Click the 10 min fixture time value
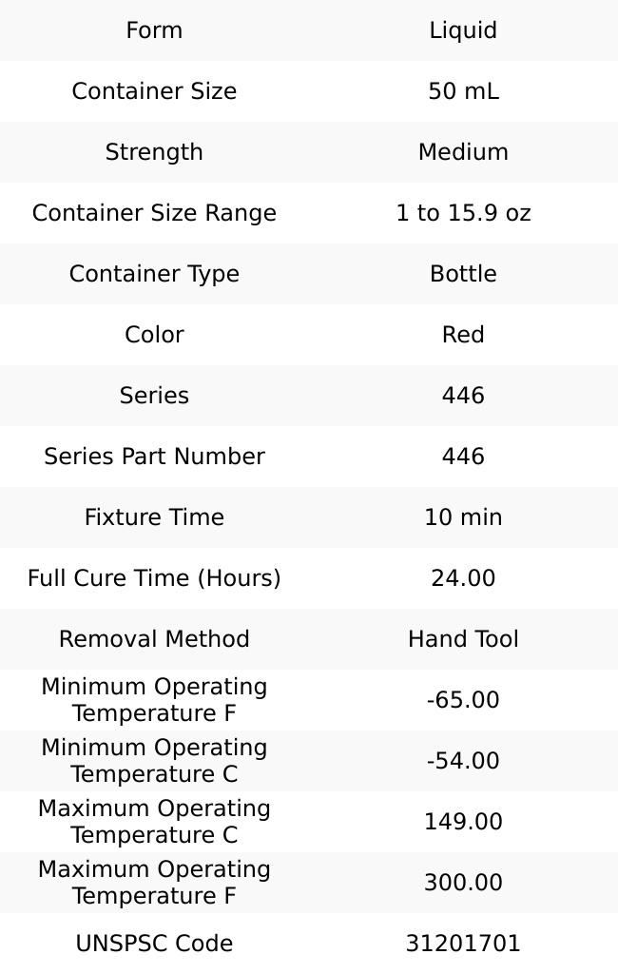The height and width of the screenshot is (974, 618). [x=463, y=517]
